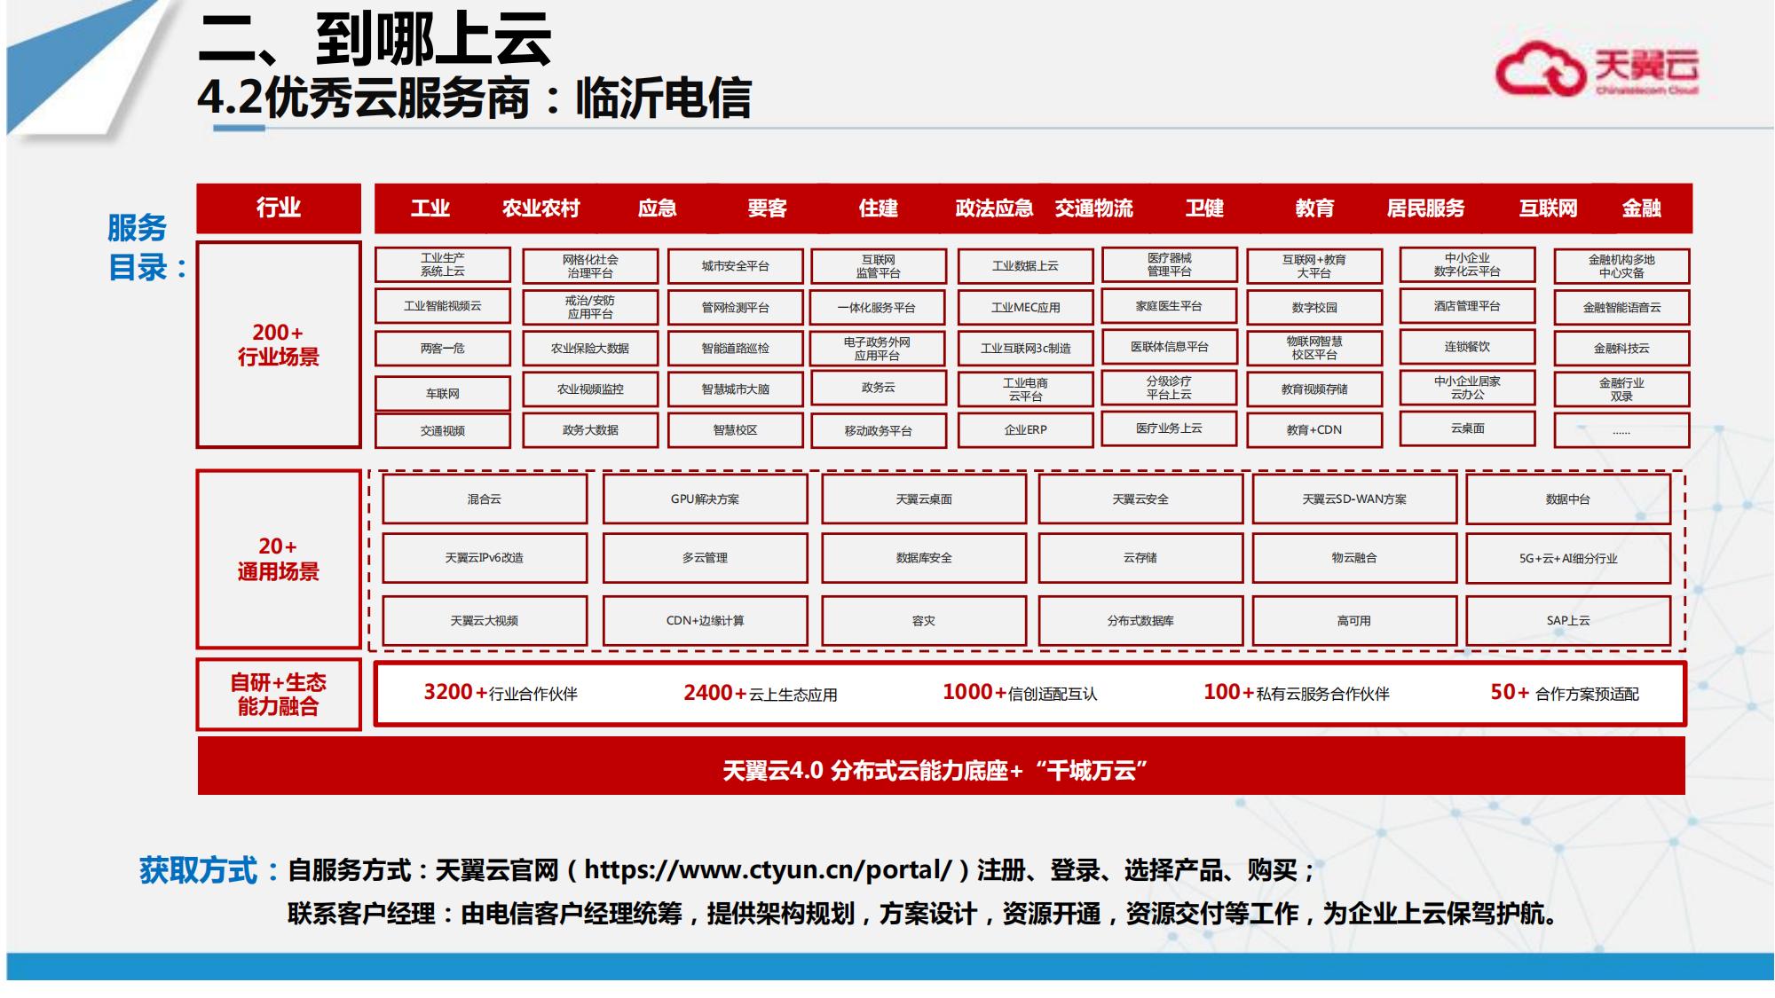
Task: Click the 混合云 box
Action: pyautogui.click(x=485, y=499)
